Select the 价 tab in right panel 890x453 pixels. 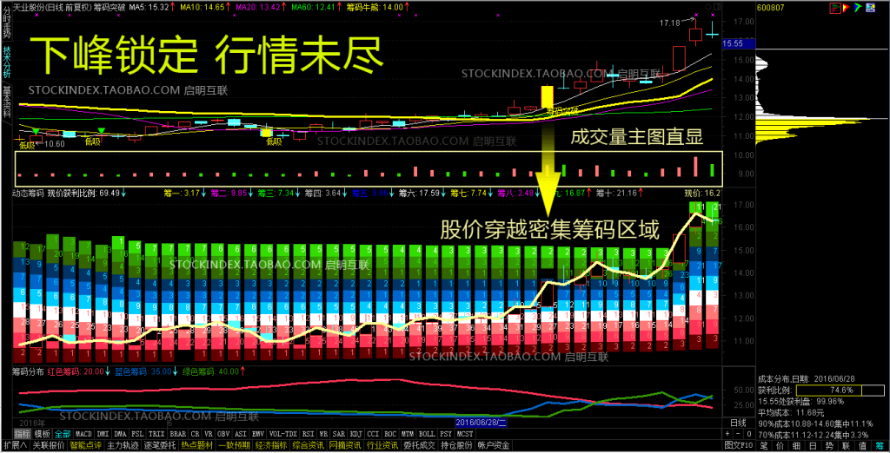coord(780,446)
